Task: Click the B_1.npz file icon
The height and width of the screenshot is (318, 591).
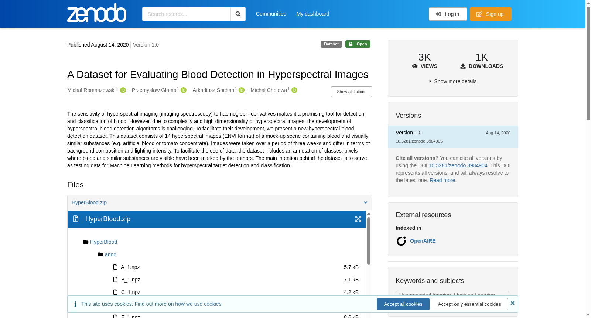Action: point(115,280)
